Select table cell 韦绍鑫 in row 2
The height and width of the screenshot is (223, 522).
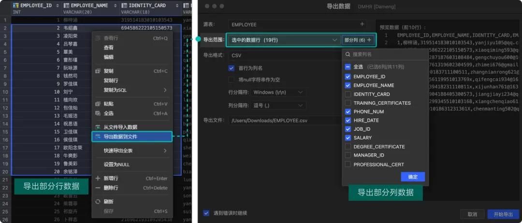[x=71, y=28]
